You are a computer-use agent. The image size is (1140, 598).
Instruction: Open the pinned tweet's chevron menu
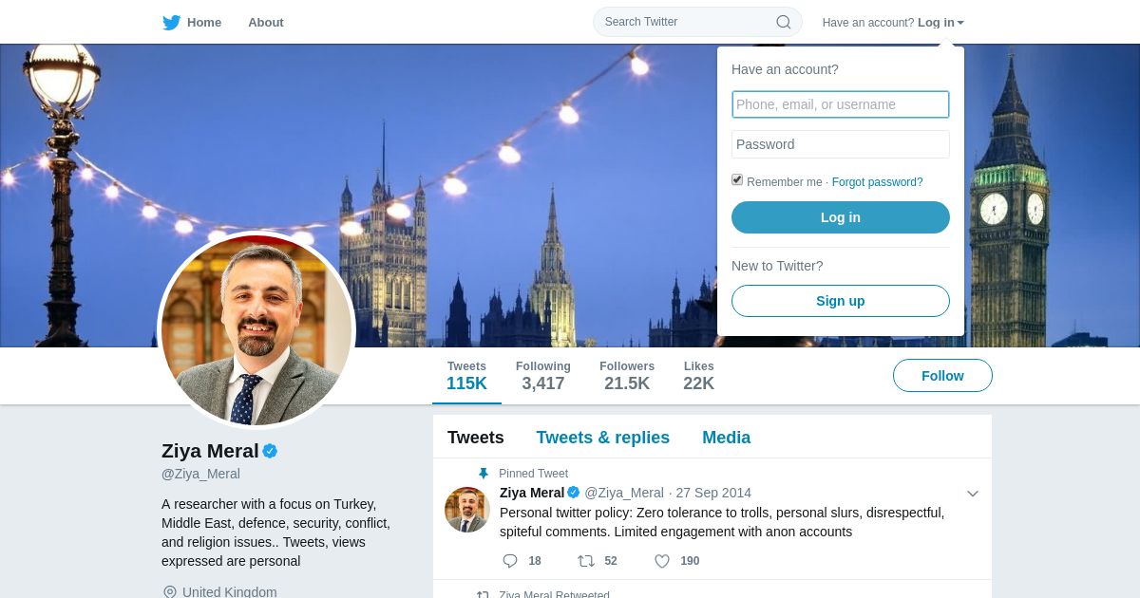point(972,494)
